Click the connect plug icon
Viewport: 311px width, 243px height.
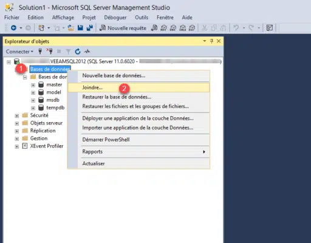(x=40, y=52)
